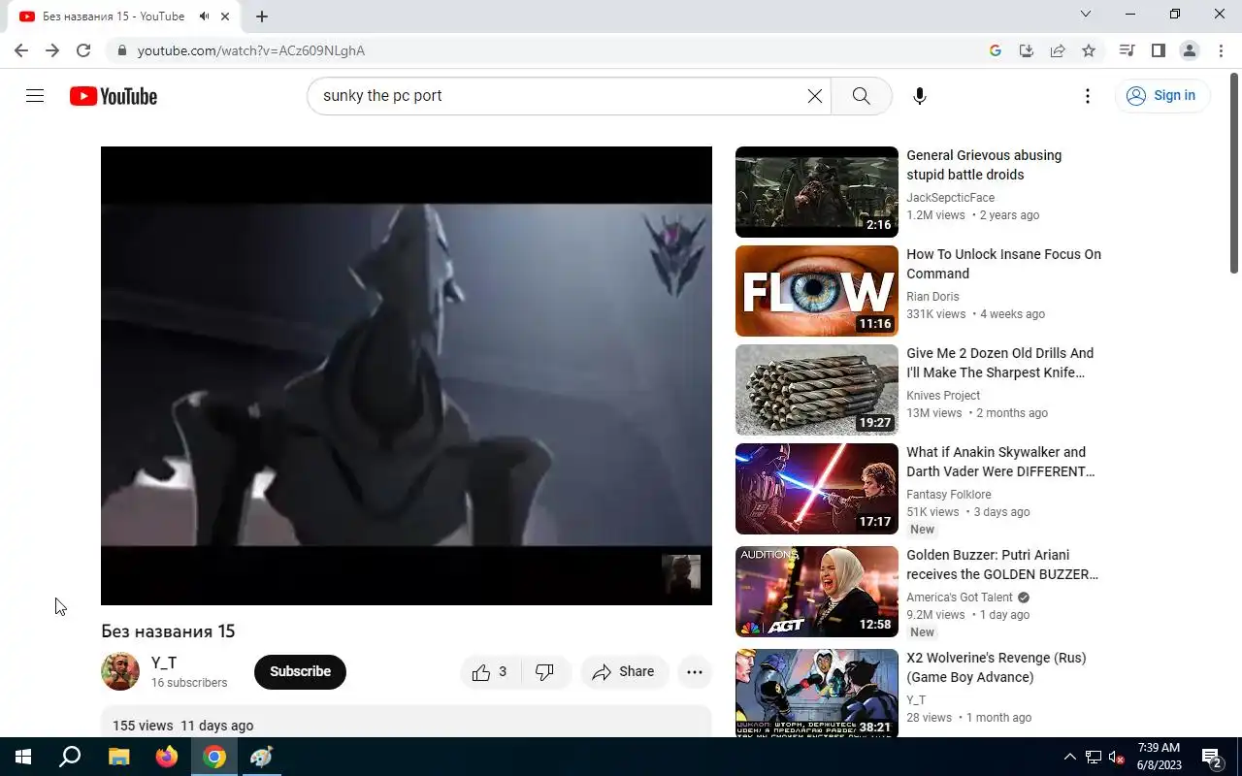Open Chrome three-dot menu
Screen dimensions: 1242x776
1220,50
